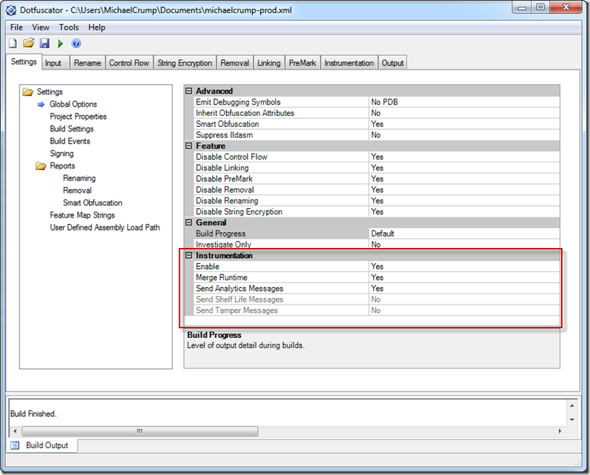
Task: Select the Settings tab
Action: [x=24, y=62]
